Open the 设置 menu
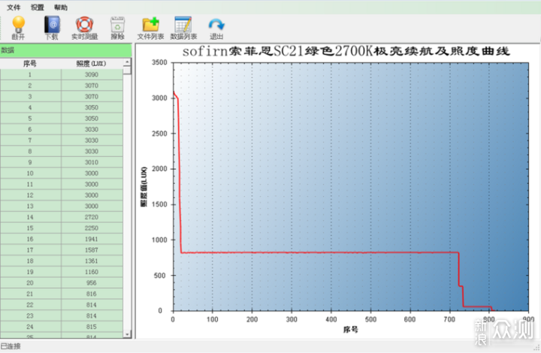541x353 pixels. click(x=38, y=8)
